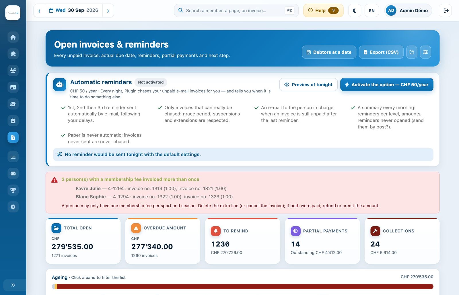Open the question-mark help icon in header
The image size is (459, 295).
pyautogui.click(x=412, y=52)
